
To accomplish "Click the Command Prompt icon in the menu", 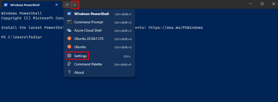I will pyautogui.click(x=69, y=22).
